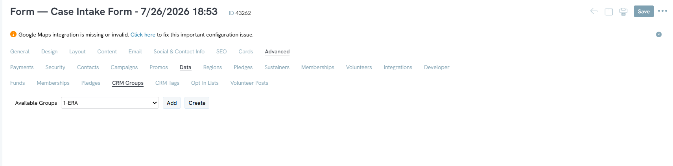Screen dimensions: 673x166
Task: Select the CRM Tags tab
Action: [x=167, y=83]
